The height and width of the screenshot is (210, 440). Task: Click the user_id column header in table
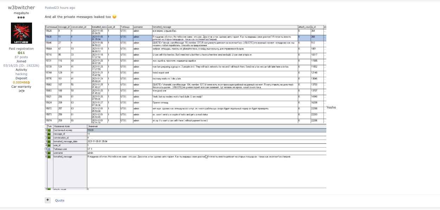pos(113,27)
